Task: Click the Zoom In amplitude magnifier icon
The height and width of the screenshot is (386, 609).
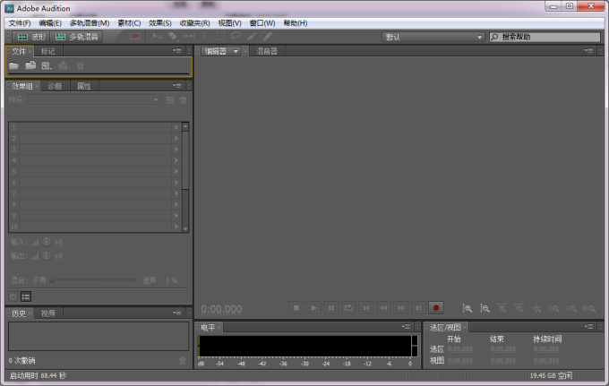Action: (x=467, y=307)
